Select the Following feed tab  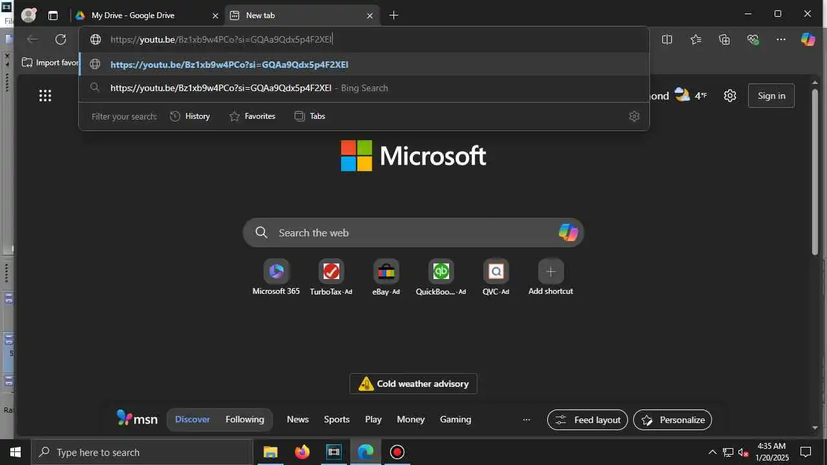245,419
